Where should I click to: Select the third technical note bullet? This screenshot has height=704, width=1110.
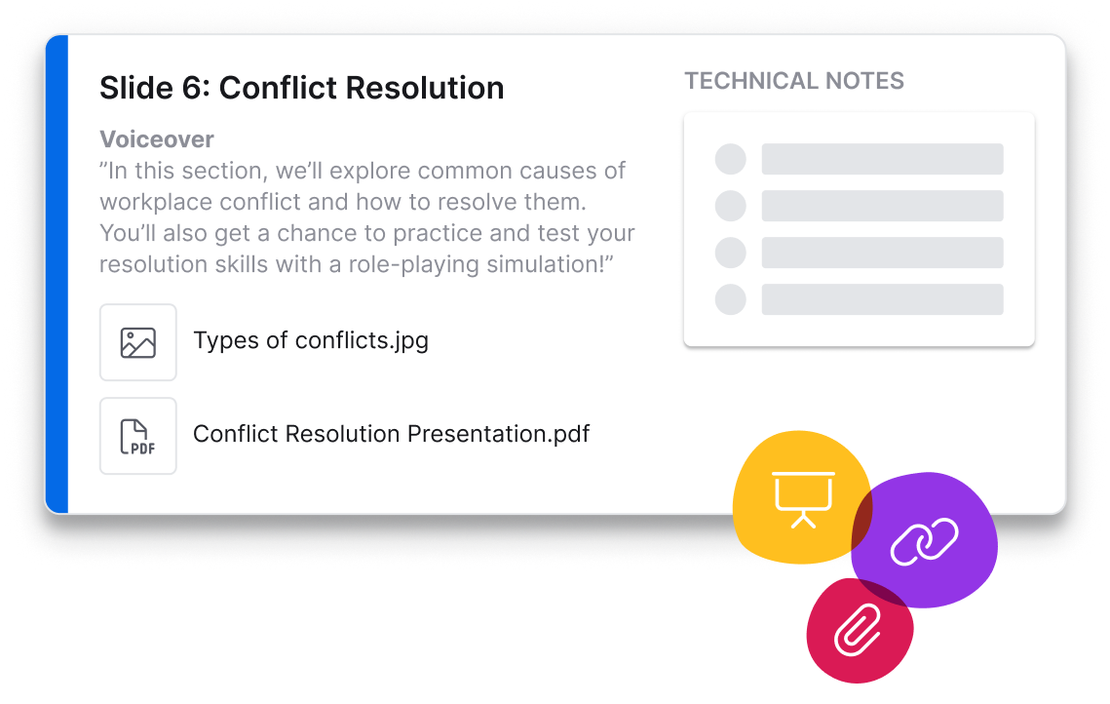[731, 253]
